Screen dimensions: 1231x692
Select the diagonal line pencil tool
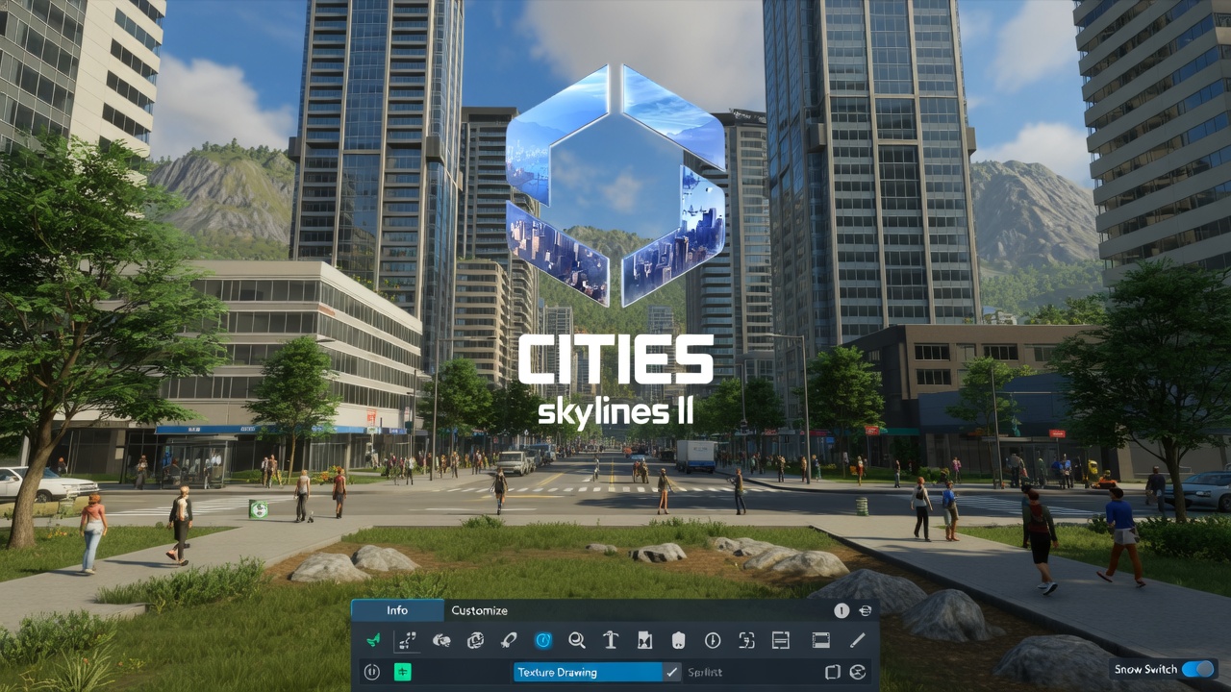857,640
